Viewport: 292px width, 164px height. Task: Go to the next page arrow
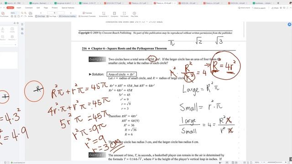pos(71,13)
